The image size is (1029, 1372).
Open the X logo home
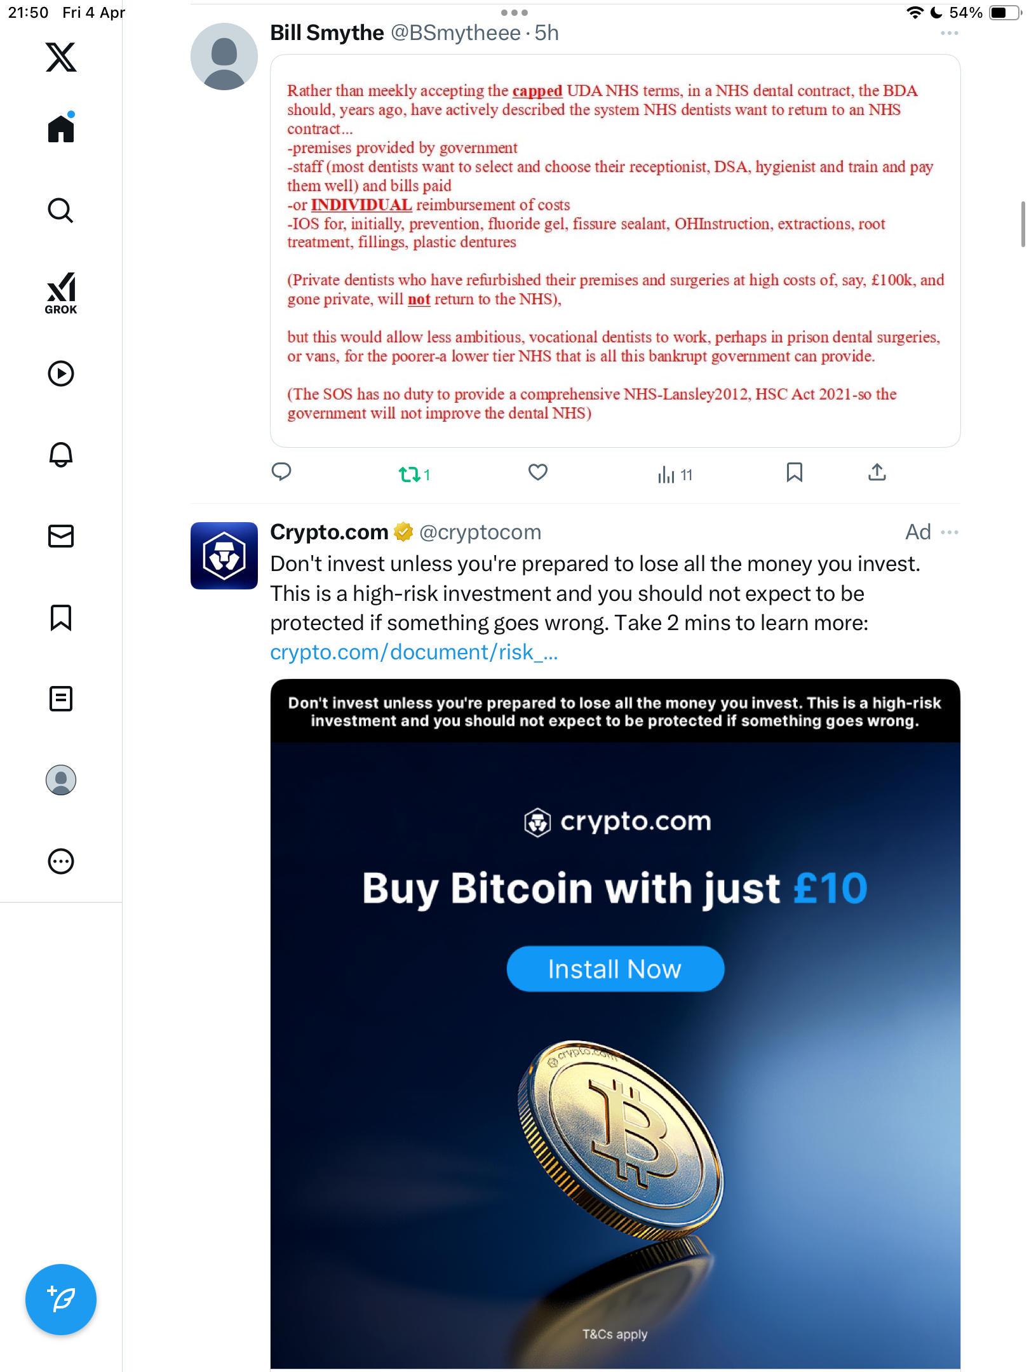(61, 57)
